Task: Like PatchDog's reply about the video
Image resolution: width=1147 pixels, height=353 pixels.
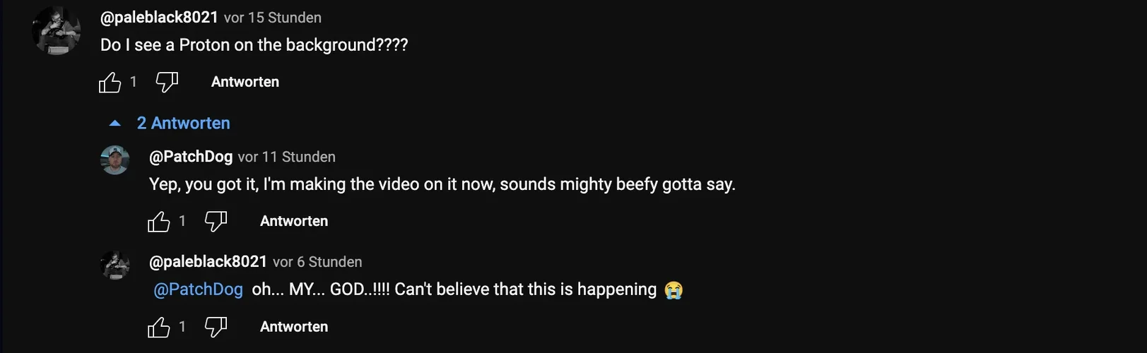Action: (x=159, y=222)
